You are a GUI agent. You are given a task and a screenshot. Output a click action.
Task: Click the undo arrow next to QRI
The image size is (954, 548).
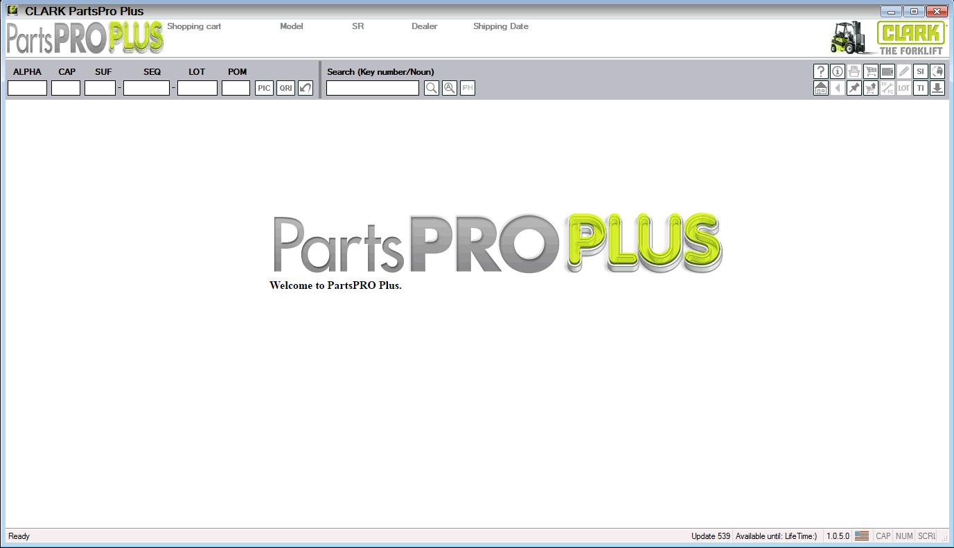tap(306, 87)
